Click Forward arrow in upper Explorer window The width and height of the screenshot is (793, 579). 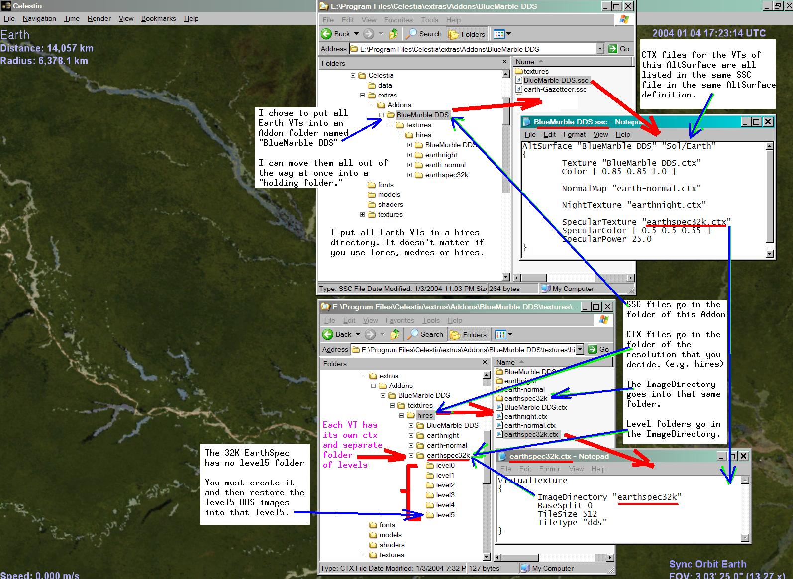coord(369,34)
